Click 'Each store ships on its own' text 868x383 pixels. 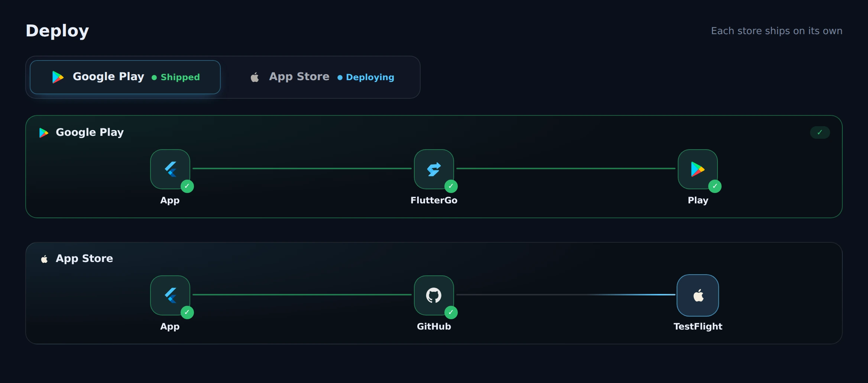pos(777,31)
